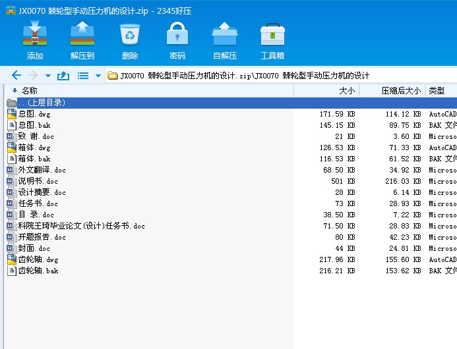Select file 设计摘要.doc
Screen dimensions: 457x349
coord(42,192)
